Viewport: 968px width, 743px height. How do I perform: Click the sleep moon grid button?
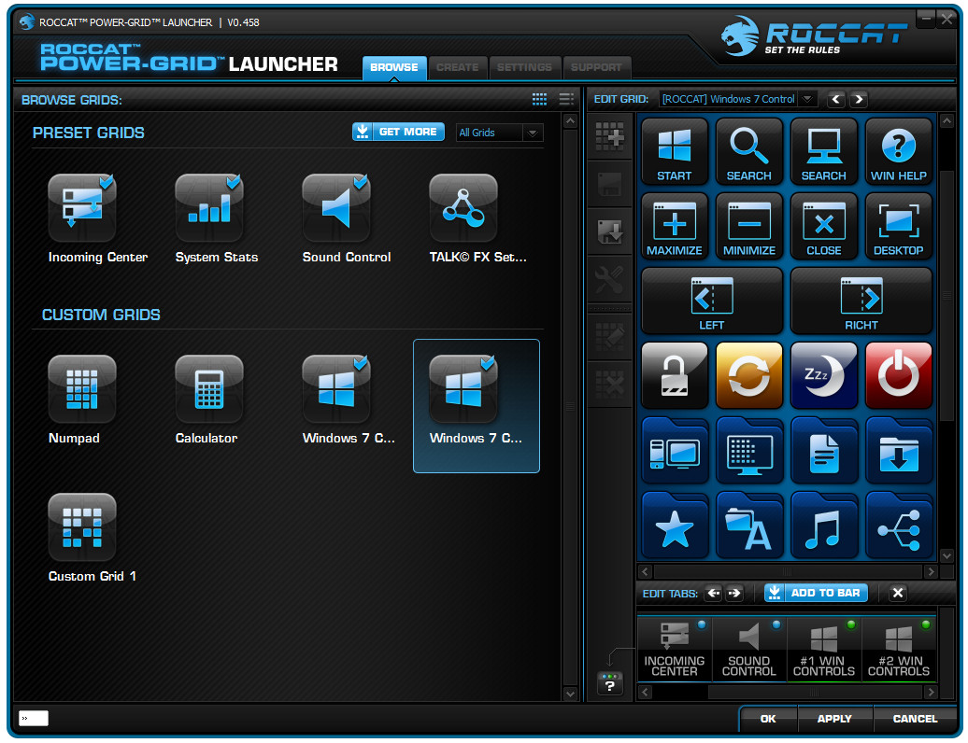tap(823, 375)
